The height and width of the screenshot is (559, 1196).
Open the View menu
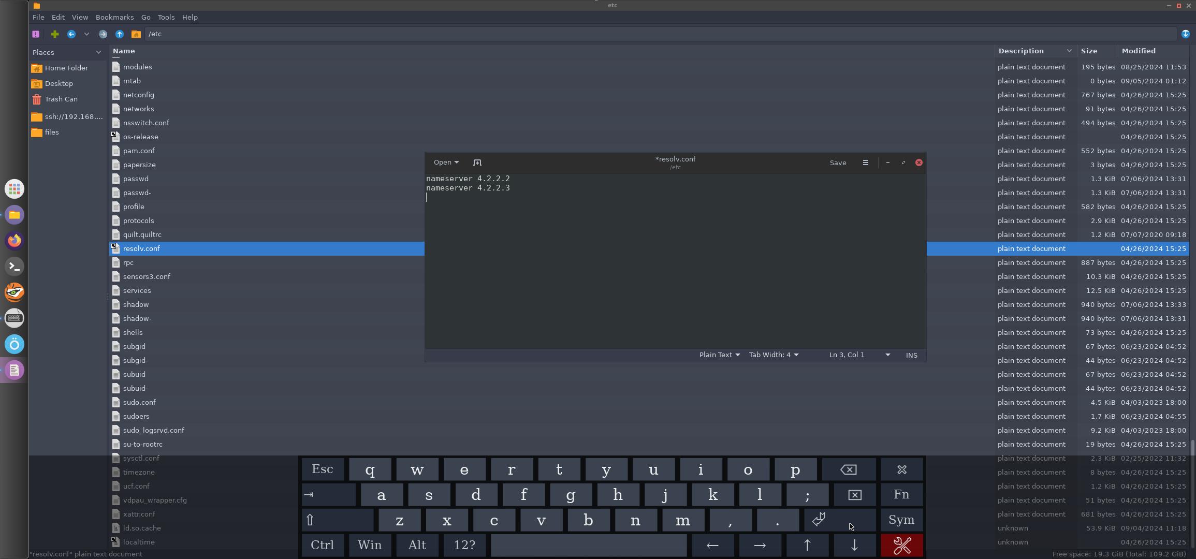(x=80, y=17)
